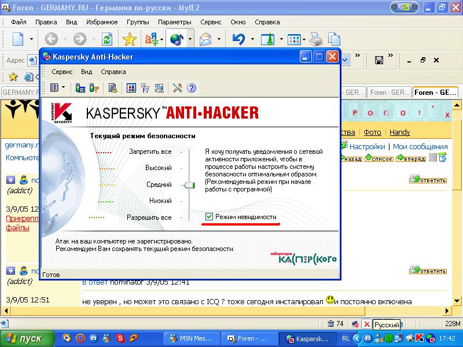The width and height of the screenshot is (463, 347).
Task: Open settings via the crossed tools icon
Action: click(x=178, y=88)
